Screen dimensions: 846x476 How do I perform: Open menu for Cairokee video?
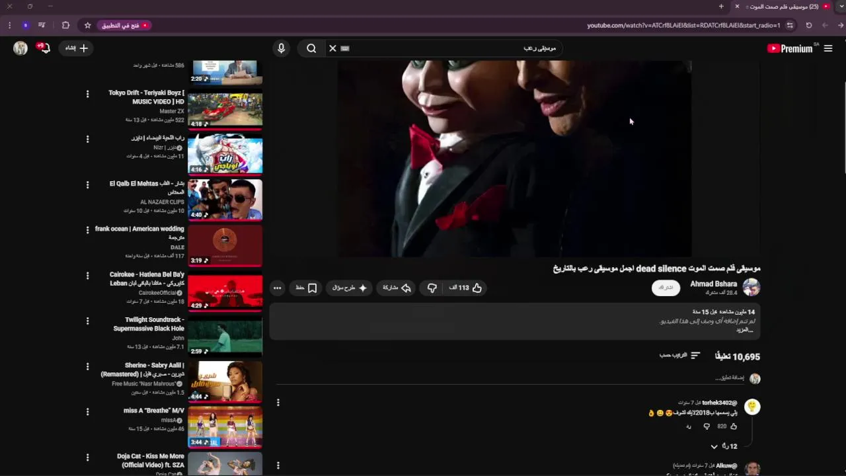[87, 276]
